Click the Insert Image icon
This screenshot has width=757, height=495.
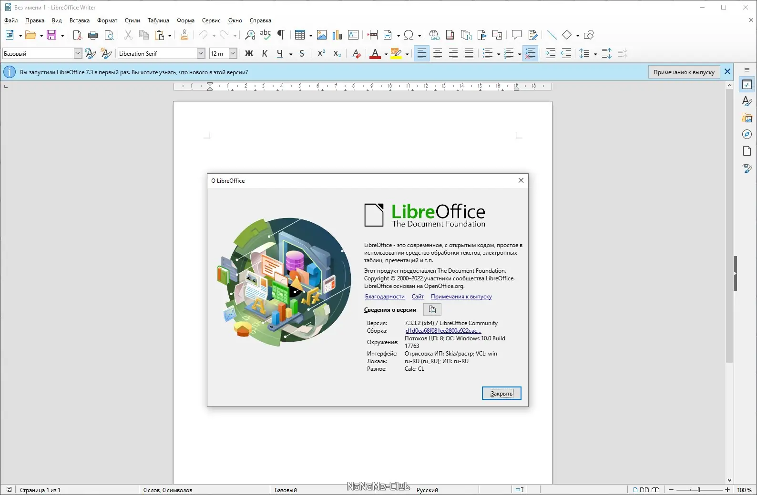coord(322,35)
